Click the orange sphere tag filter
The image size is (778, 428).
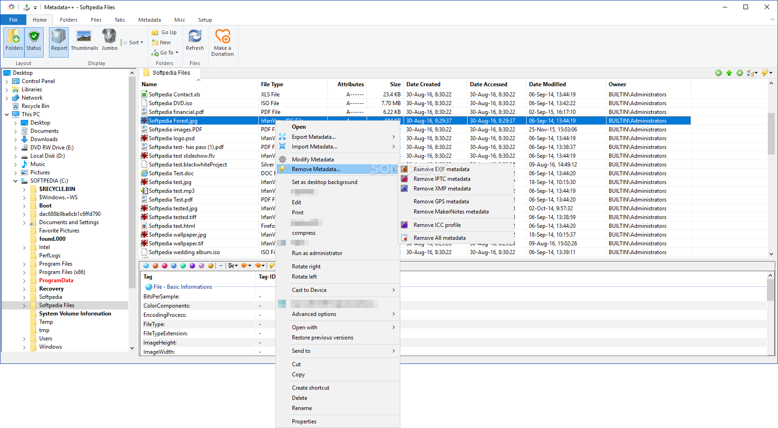(x=155, y=266)
